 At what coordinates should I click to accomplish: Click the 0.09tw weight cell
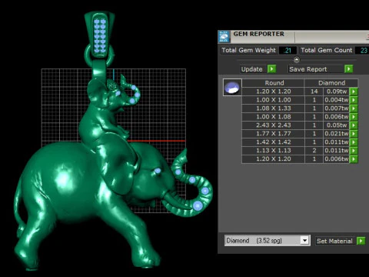click(x=337, y=92)
